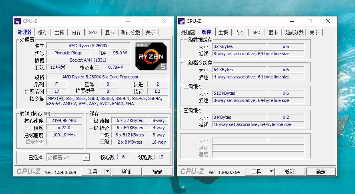
Task: Click the 核心数 value 6
Action: (123, 157)
